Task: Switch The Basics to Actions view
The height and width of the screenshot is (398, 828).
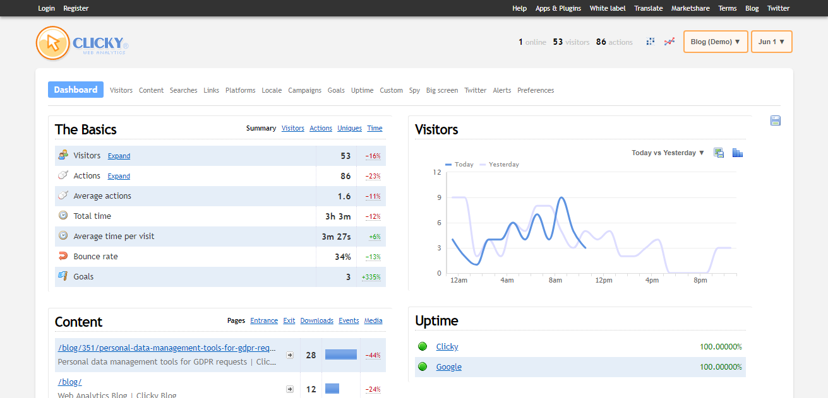Action: pos(321,128)
